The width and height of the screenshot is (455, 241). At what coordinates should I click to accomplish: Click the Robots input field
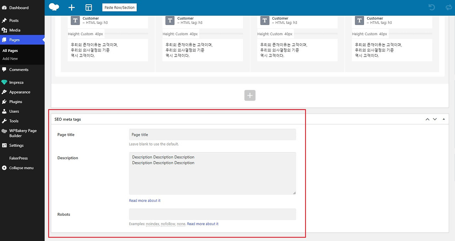213,214
